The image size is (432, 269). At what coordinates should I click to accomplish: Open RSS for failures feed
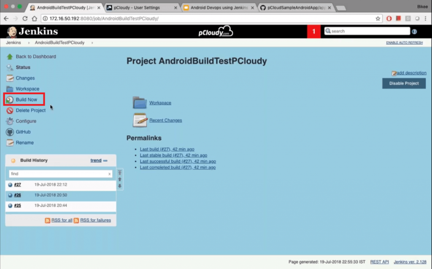point(94,220)
